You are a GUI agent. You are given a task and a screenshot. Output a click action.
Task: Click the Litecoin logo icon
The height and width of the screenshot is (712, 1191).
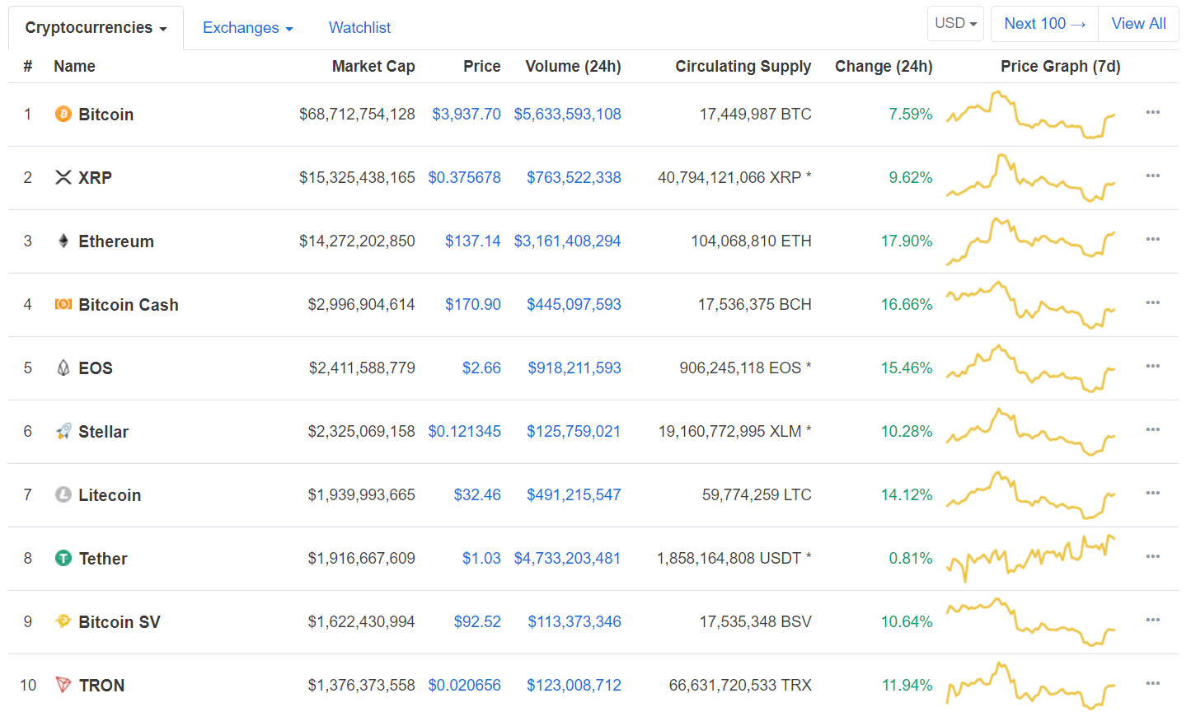63,494
